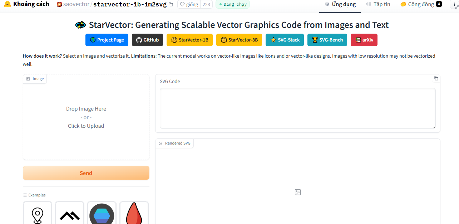Click inside the SVG Code text area

tap(297, 108)
